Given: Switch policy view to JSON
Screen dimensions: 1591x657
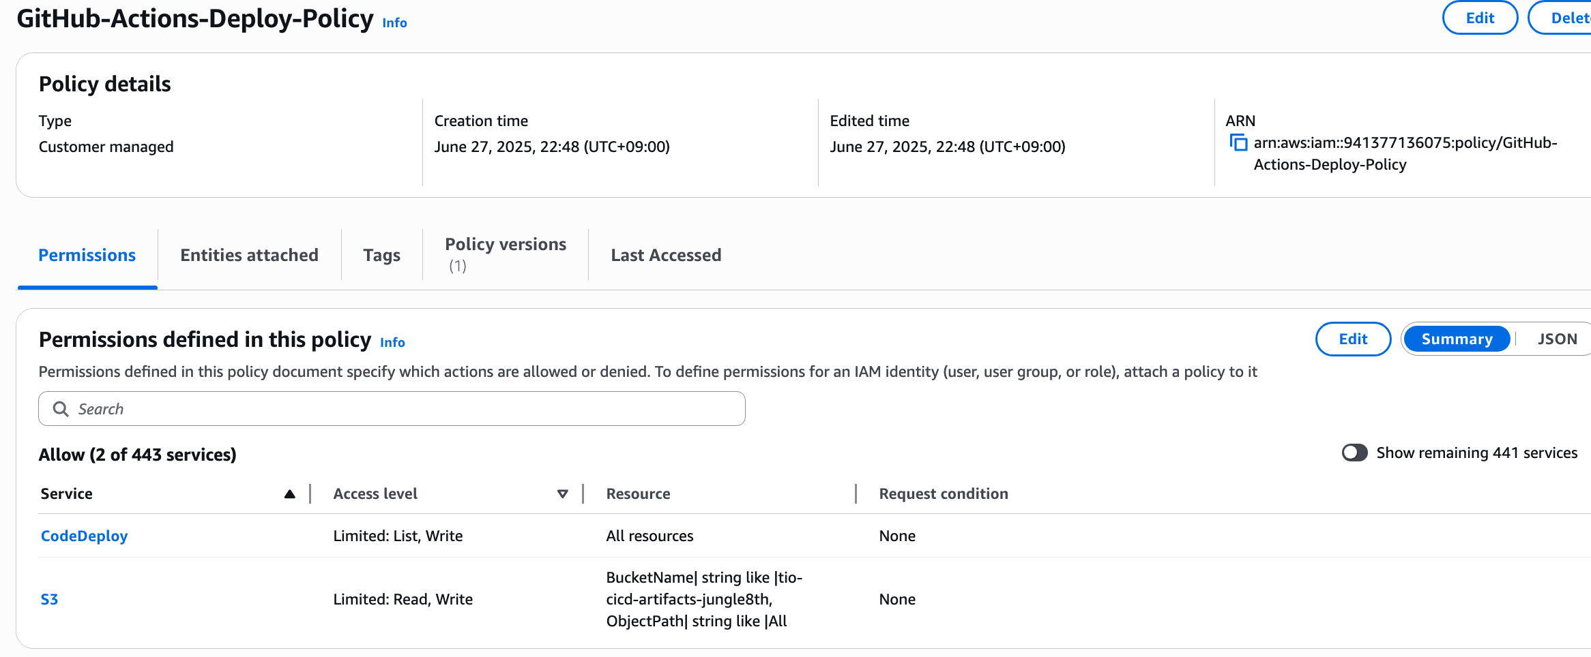Looking at the screenshot, I should [1557, 339].
